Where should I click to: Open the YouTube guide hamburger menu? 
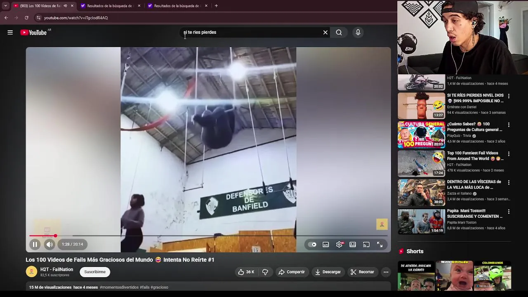coord(10,32)
